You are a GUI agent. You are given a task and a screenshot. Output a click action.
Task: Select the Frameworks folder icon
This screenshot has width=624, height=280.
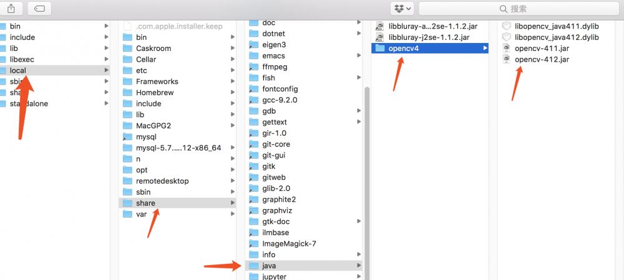coord(127,82)
